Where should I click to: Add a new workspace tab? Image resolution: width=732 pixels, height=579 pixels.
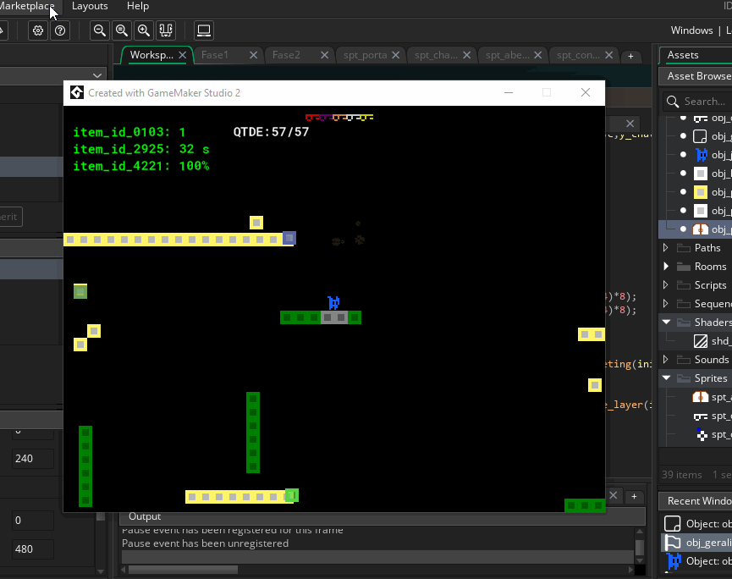point(630,56)
